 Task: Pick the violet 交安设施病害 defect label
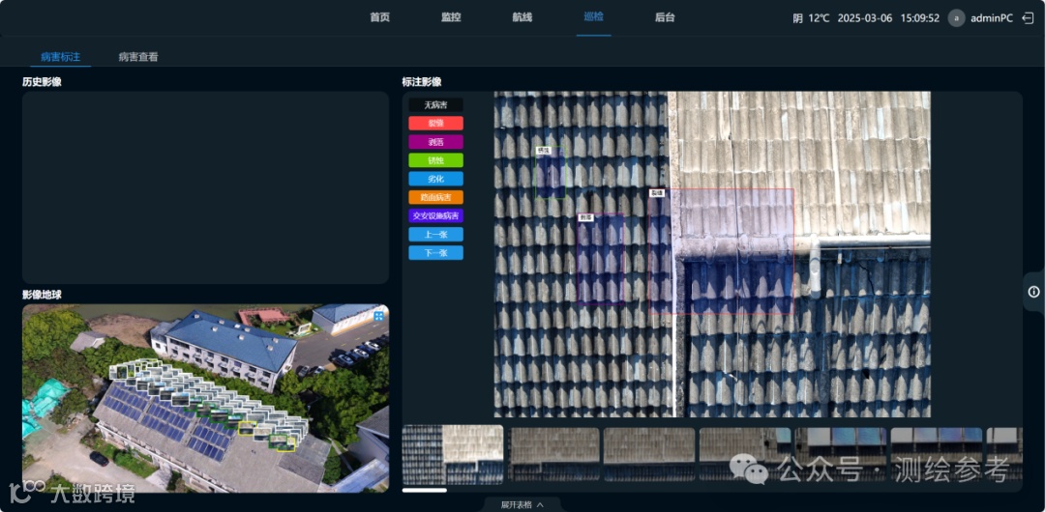pos(435,215)
